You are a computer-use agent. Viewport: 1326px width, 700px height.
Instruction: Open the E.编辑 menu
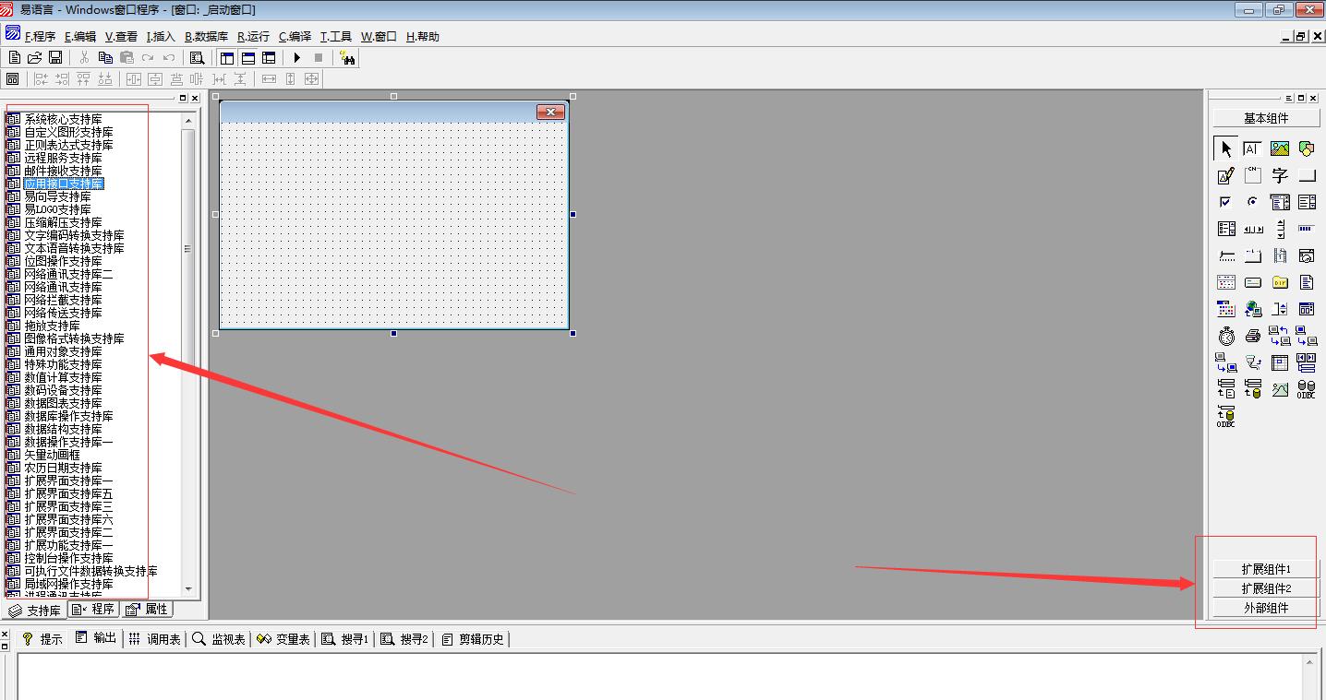(80, 37)
